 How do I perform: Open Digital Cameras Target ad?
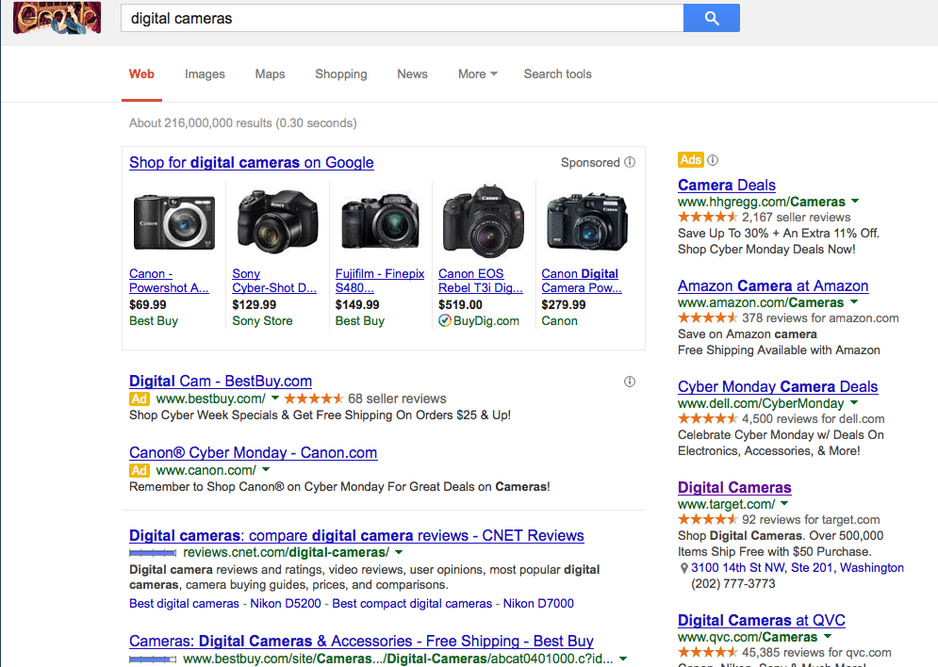point(734,488)
